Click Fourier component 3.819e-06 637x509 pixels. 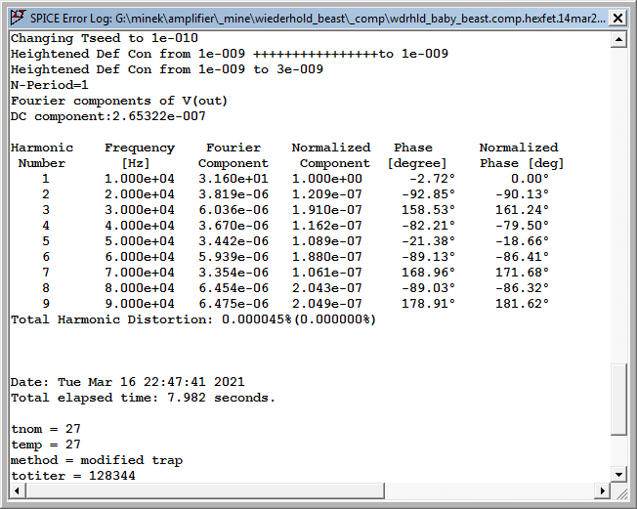(234, 194)
